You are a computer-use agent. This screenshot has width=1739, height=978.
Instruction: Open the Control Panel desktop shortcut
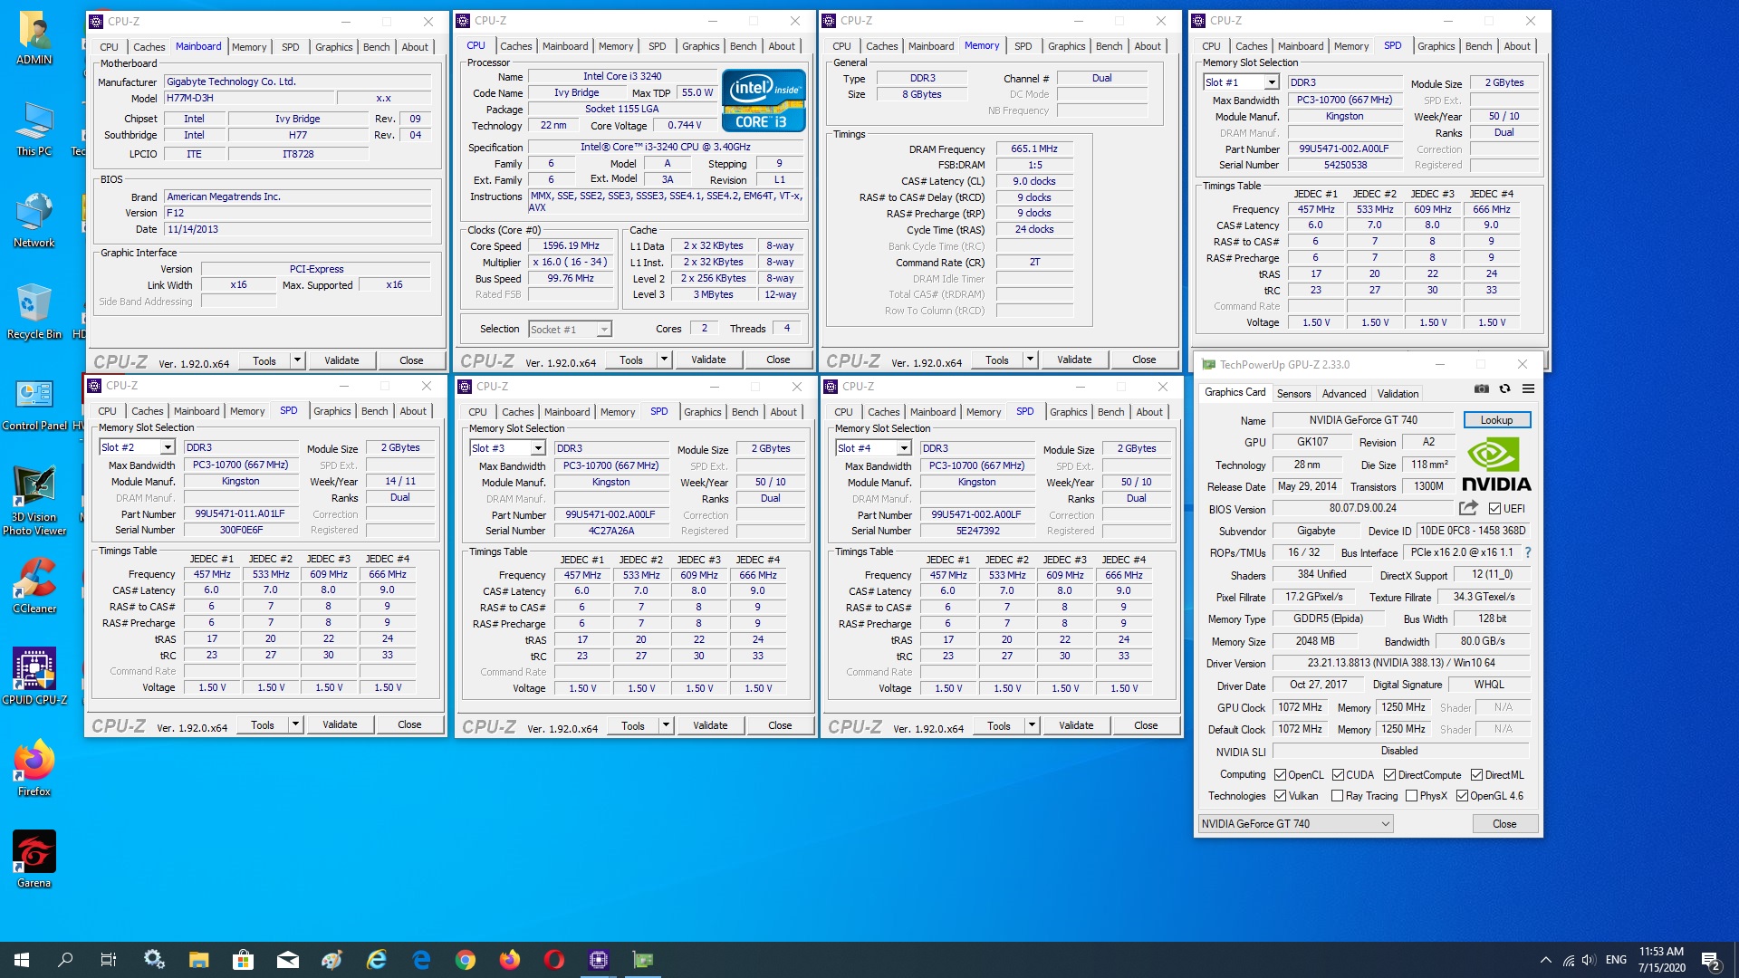(34, 404)
